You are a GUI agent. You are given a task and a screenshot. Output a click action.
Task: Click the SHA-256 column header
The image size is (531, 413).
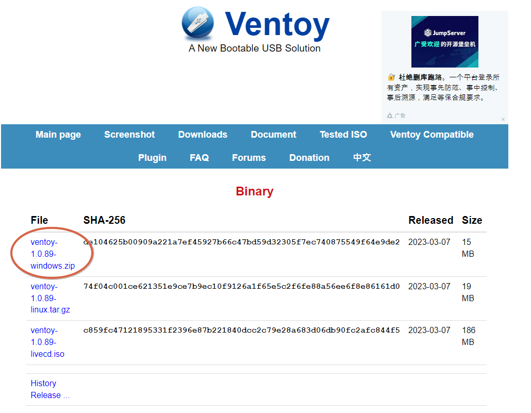coord(104,220)
